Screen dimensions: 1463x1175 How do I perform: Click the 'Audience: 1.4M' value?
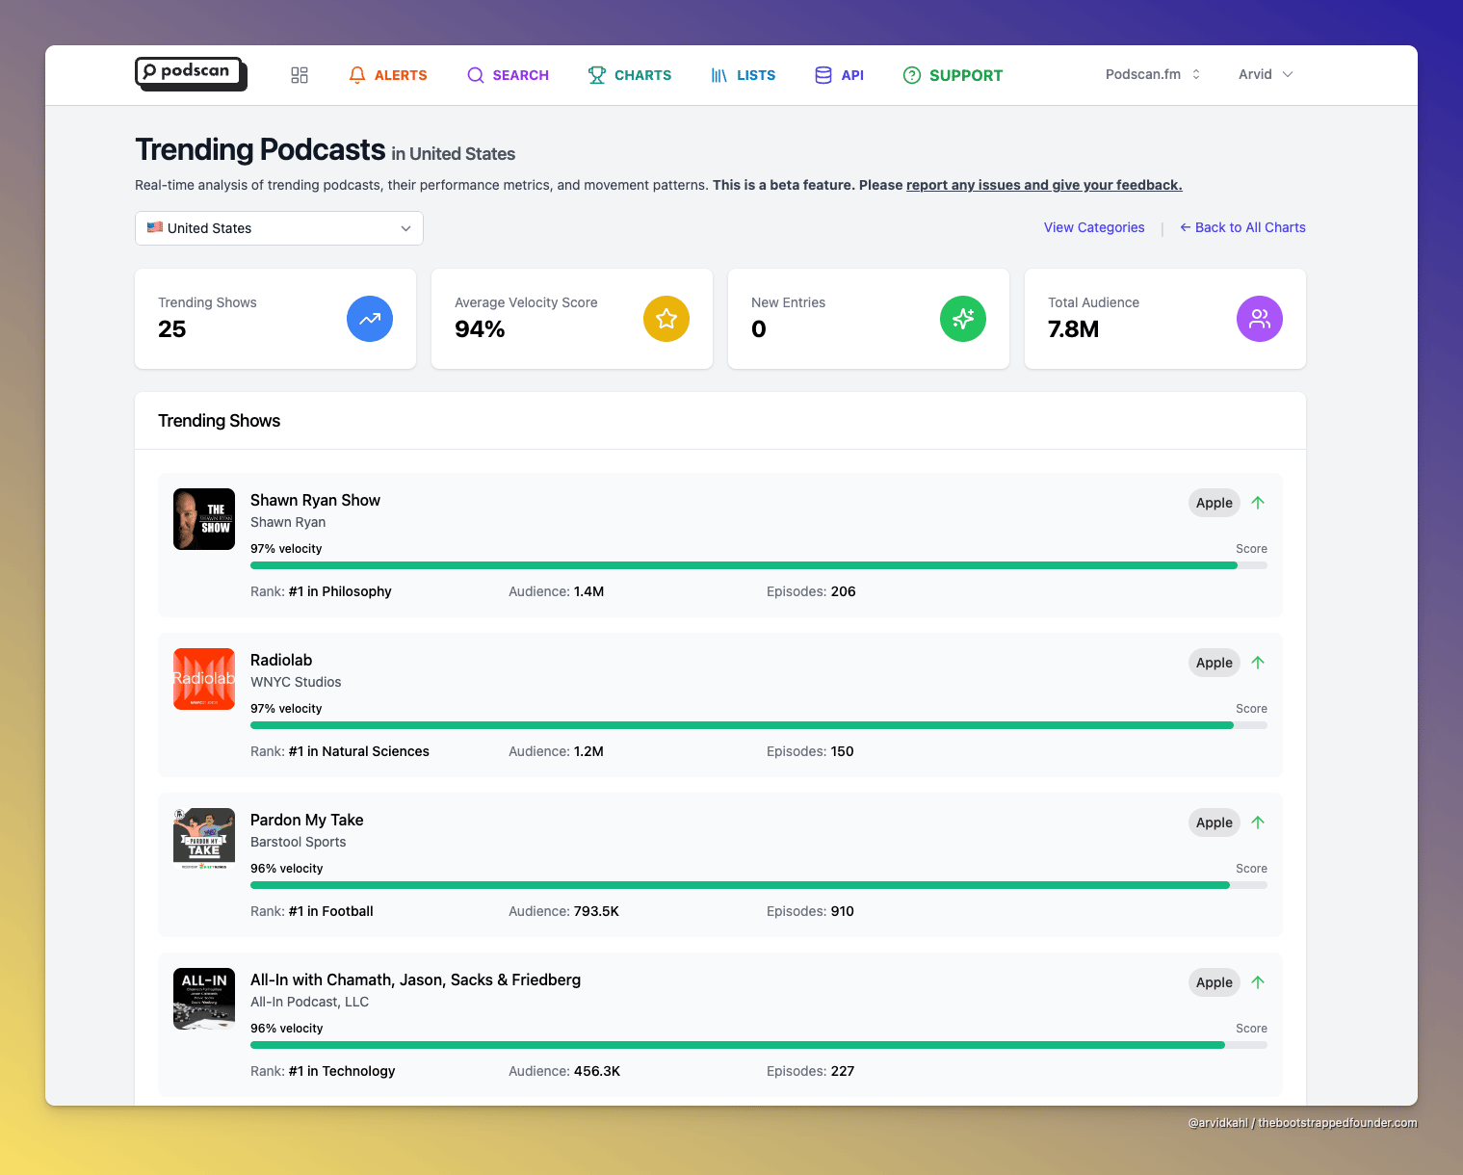tap(557, 591)
